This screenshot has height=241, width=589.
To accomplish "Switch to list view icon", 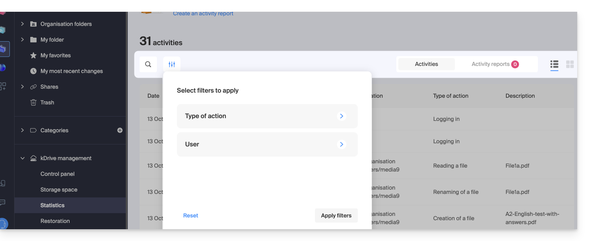I will [x=554, y=64].
